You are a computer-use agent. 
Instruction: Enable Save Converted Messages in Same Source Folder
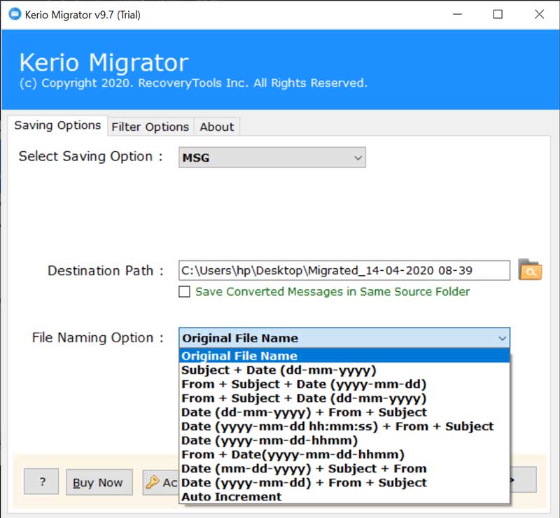[184, 291]
